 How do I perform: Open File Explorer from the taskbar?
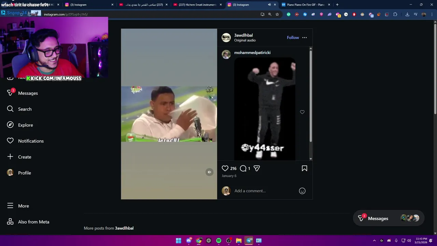239,241
